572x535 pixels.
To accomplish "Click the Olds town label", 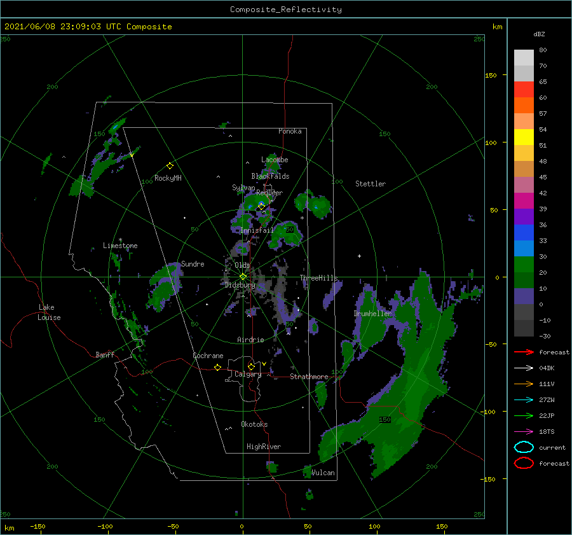I will click(242, 265).
